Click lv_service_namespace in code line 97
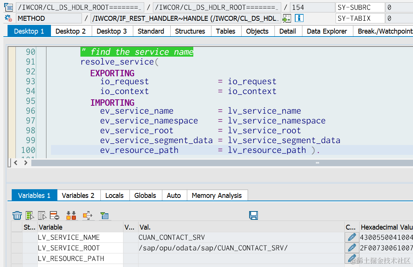413x267 pixels. [x=277, y=121]
